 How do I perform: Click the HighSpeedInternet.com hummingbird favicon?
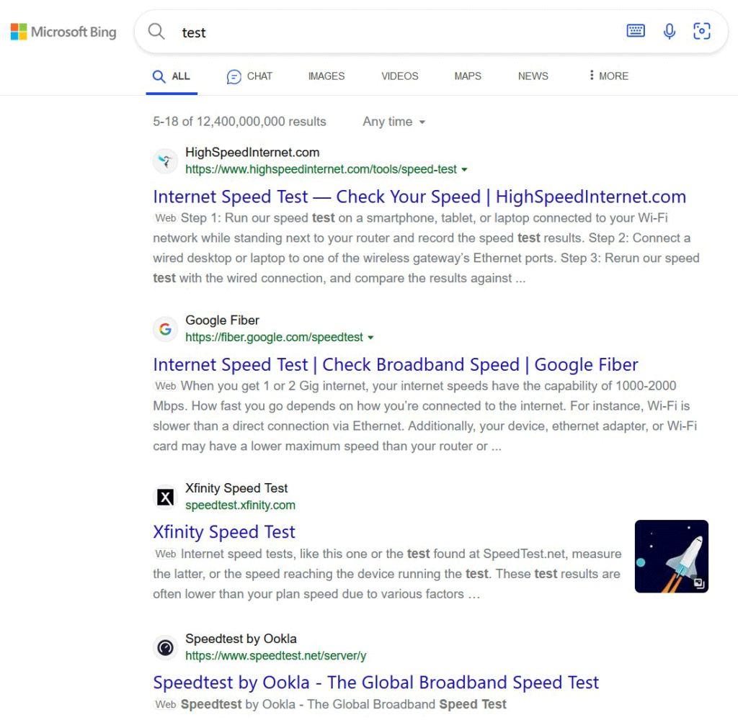tap(166, 161)
